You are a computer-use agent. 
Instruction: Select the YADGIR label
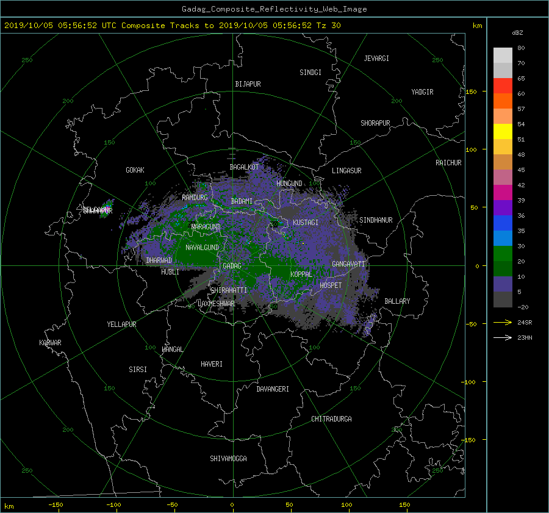pos(422,92)
